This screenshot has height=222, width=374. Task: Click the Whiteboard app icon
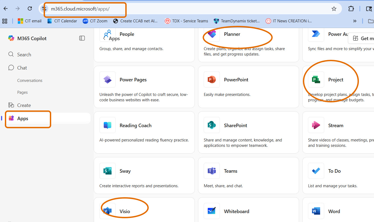coord(212,211)
